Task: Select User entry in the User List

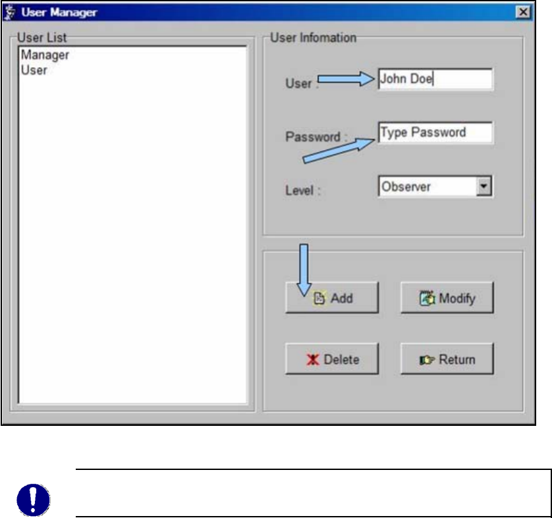Action: [34, 70]
